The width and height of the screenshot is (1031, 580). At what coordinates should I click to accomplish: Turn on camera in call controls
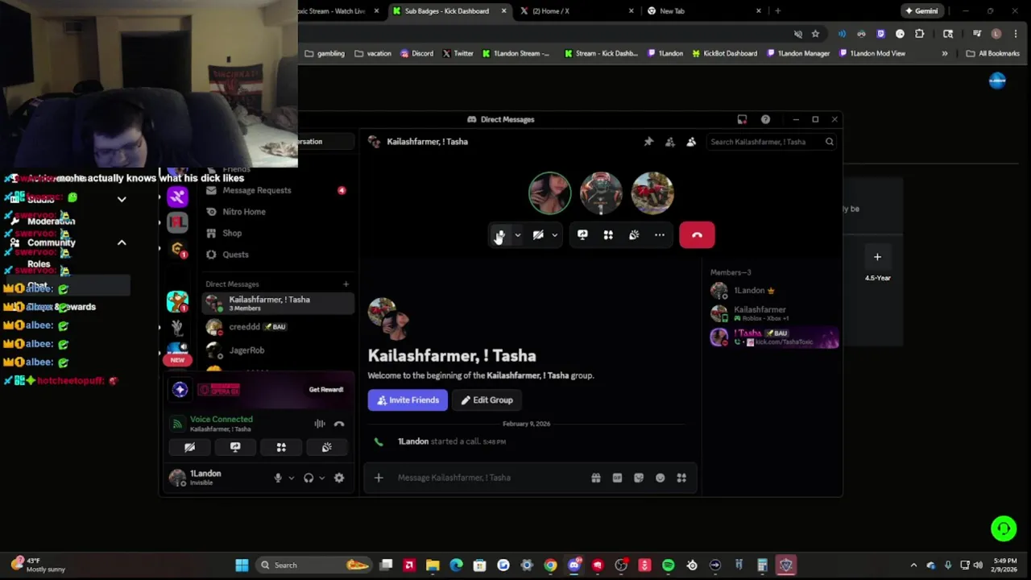[538, 235]
